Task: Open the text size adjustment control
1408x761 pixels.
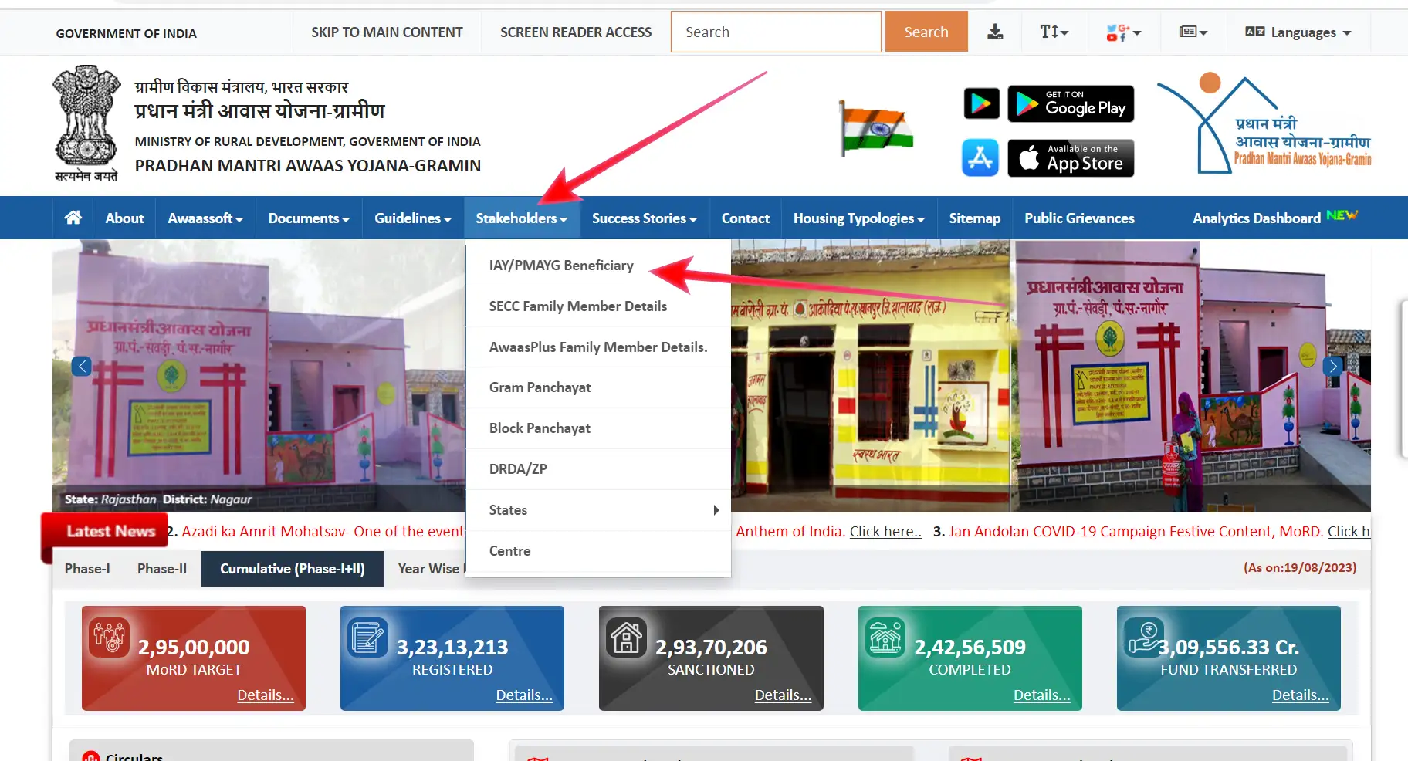Action: click(x=1054, y=32)
